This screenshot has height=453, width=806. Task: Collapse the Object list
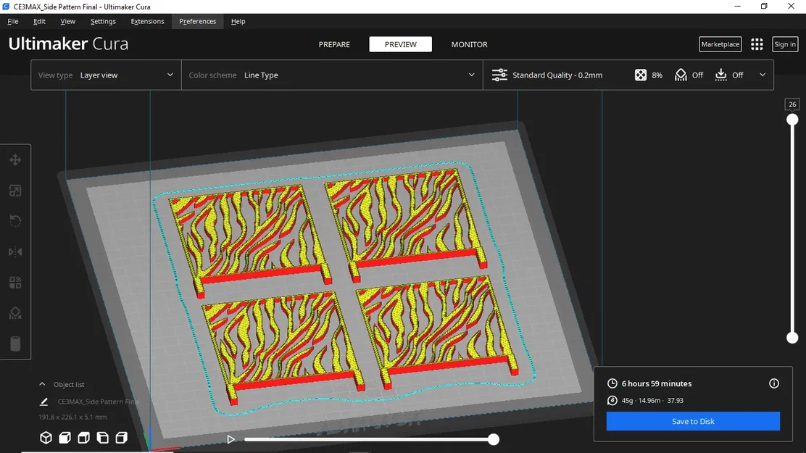click(x=42, y=384)
